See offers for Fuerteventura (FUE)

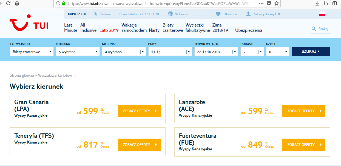pos(304,145)
